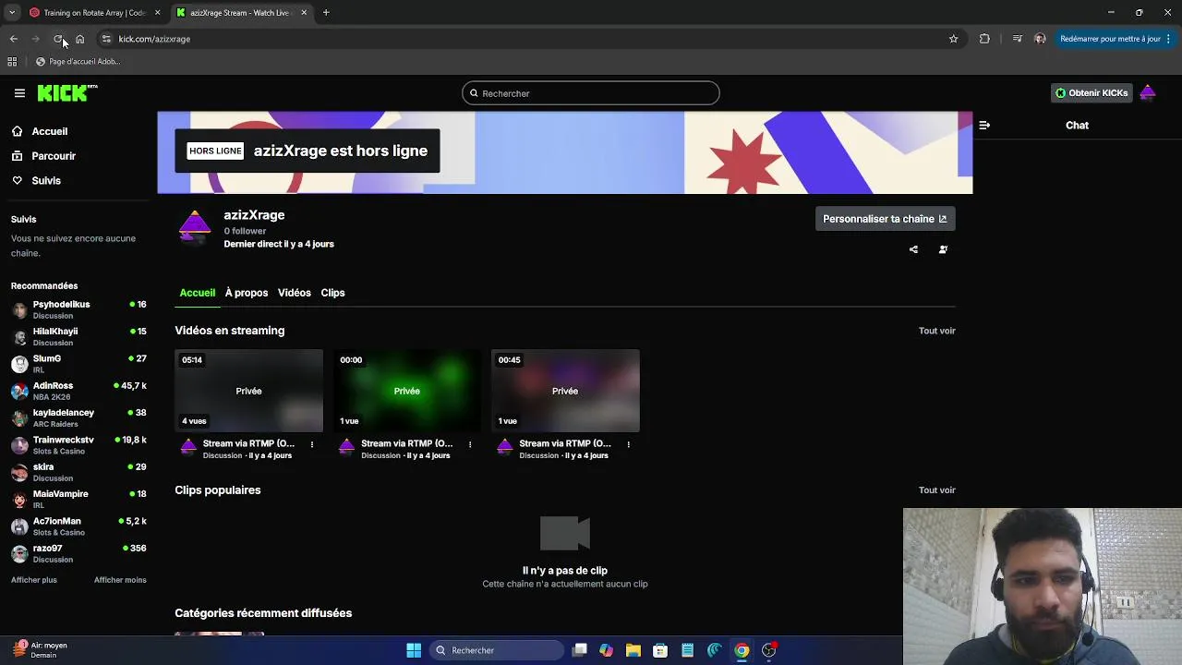This screenshot has width=1182, height=665.
Task: Open recommended channel Ac7ionMan
Action: pyautogui.click(x=78, y=526)
